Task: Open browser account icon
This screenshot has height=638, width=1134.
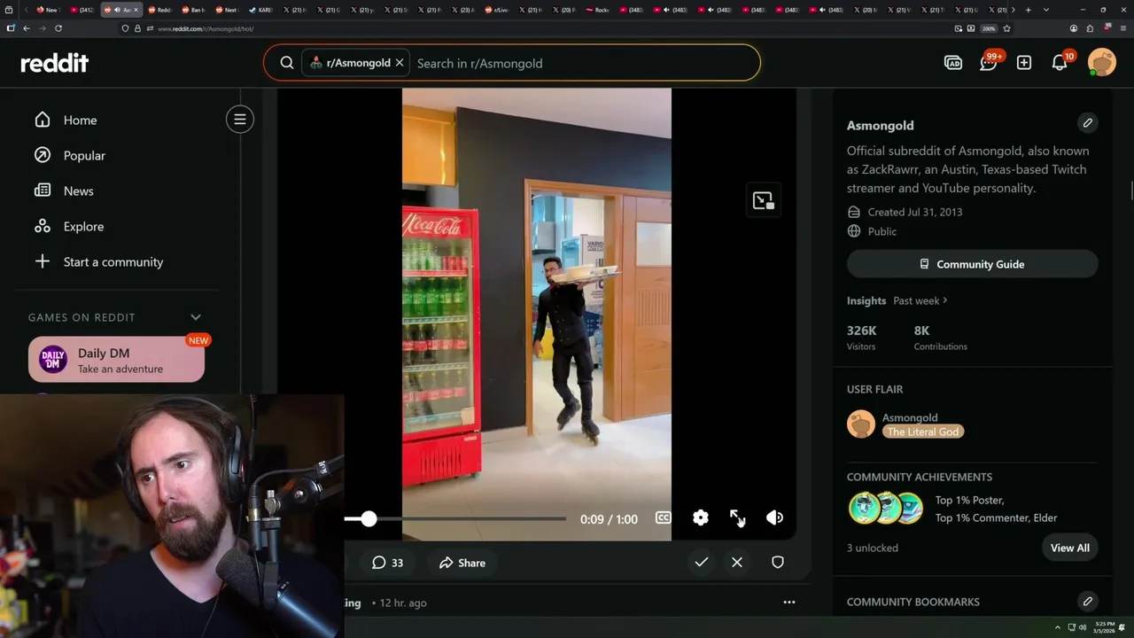Action: (x=1073, y=28)
